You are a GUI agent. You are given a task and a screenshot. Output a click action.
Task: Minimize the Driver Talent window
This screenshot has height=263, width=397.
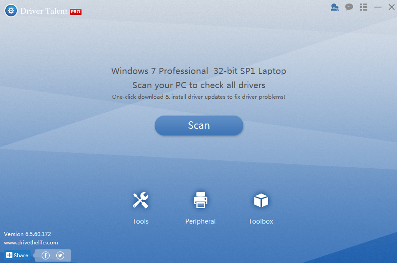click(x=378, y=7)
